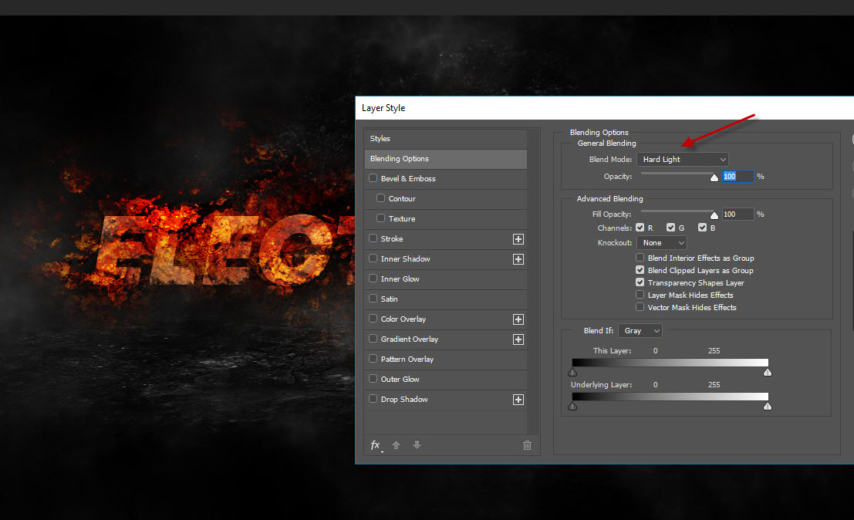Click the Opacity percentage input field
Image resolution: width=854 pixels, height=520 pixels.
pyautogui.click(x=737, y=177)
